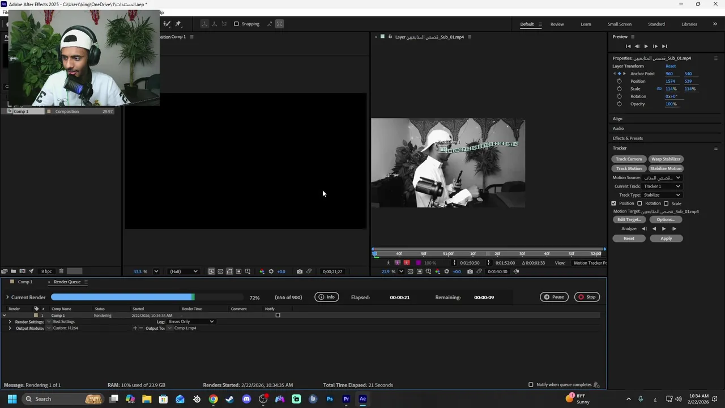Image resolution: width=725 pixels, height=408 pixels.
Task: Analyze backward in Tracker panel
Action: click(654, 228)
